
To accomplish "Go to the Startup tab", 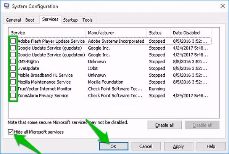I will click(x=70, y=20).
